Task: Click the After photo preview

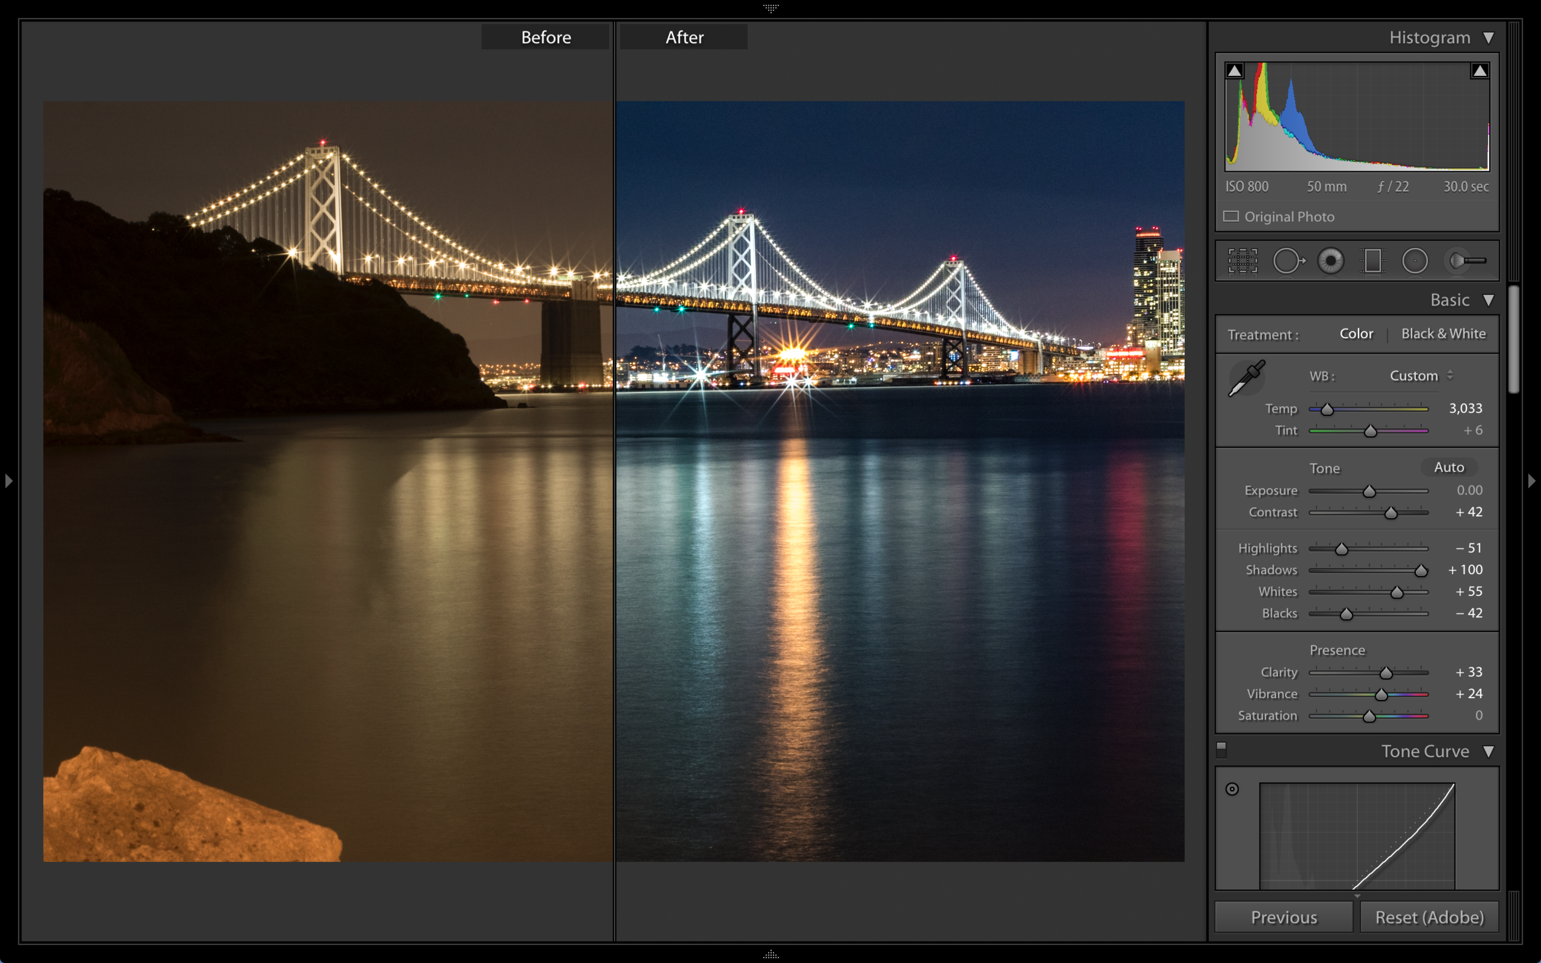Action: 900,482
